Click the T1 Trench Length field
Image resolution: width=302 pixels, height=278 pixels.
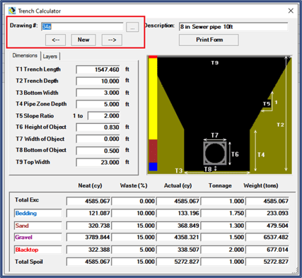tap(98, 69)
